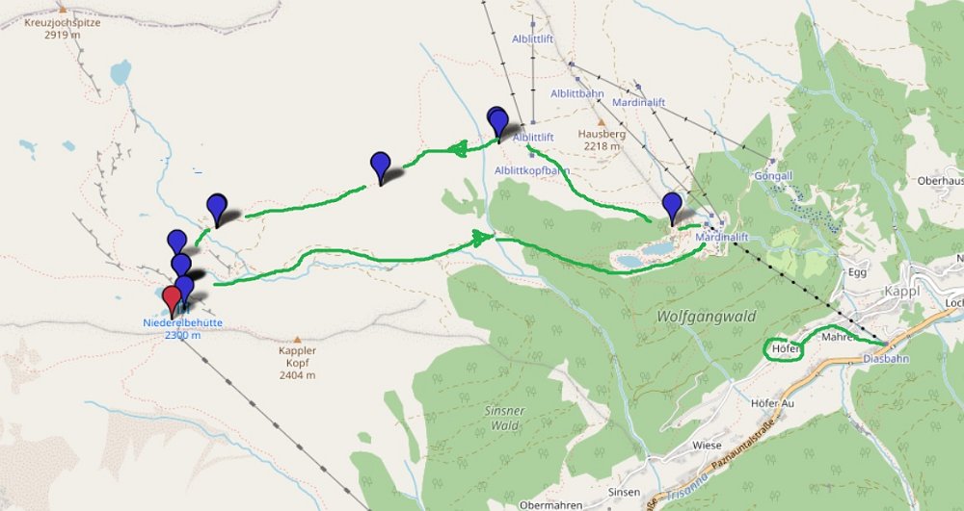Click the Kappl town name
Screen dimensions: 964x511
click(902, 291)
